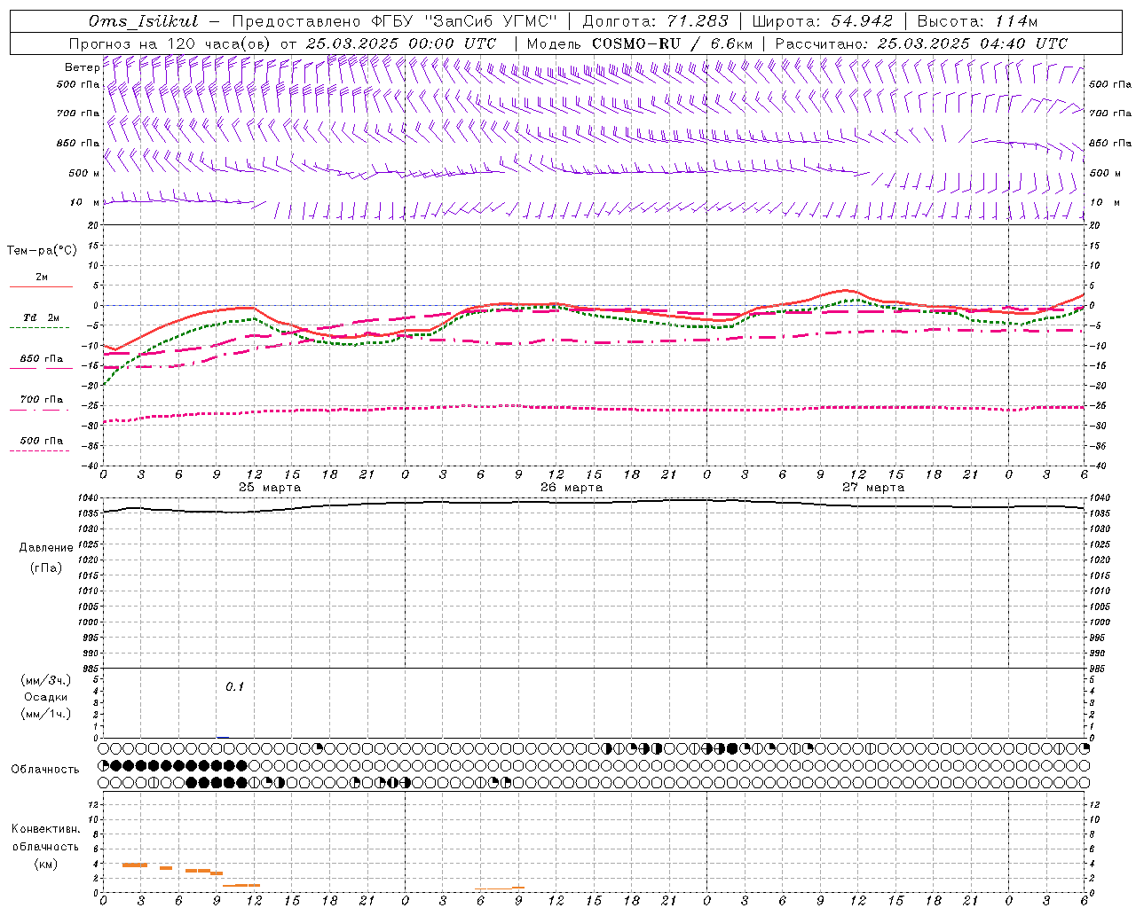
Task: Click the "26 марта" date label
Action: click(x=572, y=488)
